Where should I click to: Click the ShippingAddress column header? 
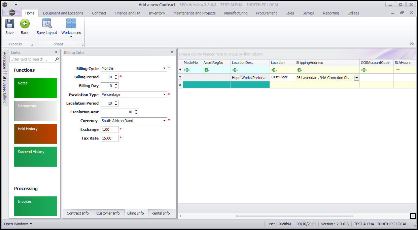click(327, 63)
